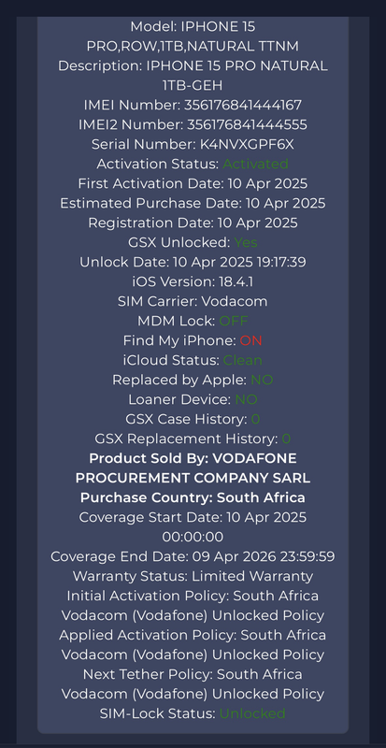Click the MDM Lock OFF value

pyautogui.click(x=234, y=321)
